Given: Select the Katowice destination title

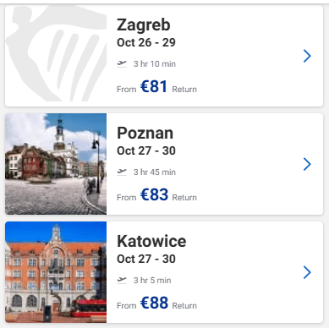Looking at the screenshot, I should pyautogui.click(x=151, y=241).
